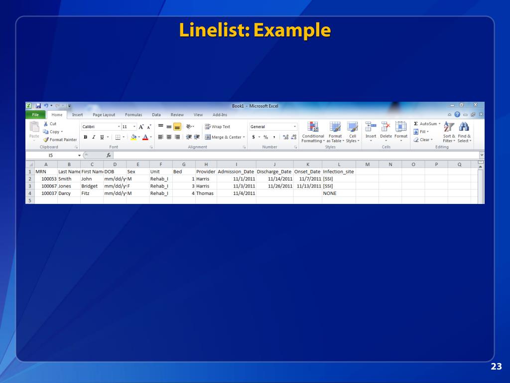
Task: Toggle Align Text Right
Action: (x=177, y=137)
